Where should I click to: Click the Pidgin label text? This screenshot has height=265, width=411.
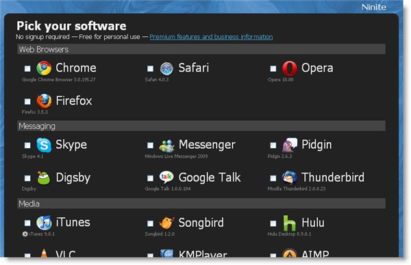click(x=316, y=145)
